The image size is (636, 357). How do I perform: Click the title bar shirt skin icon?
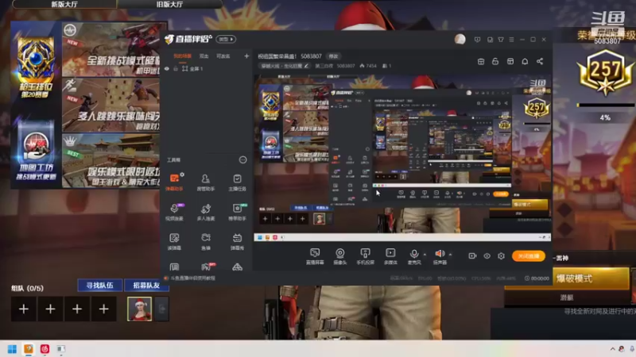click(x=501, y=39)
